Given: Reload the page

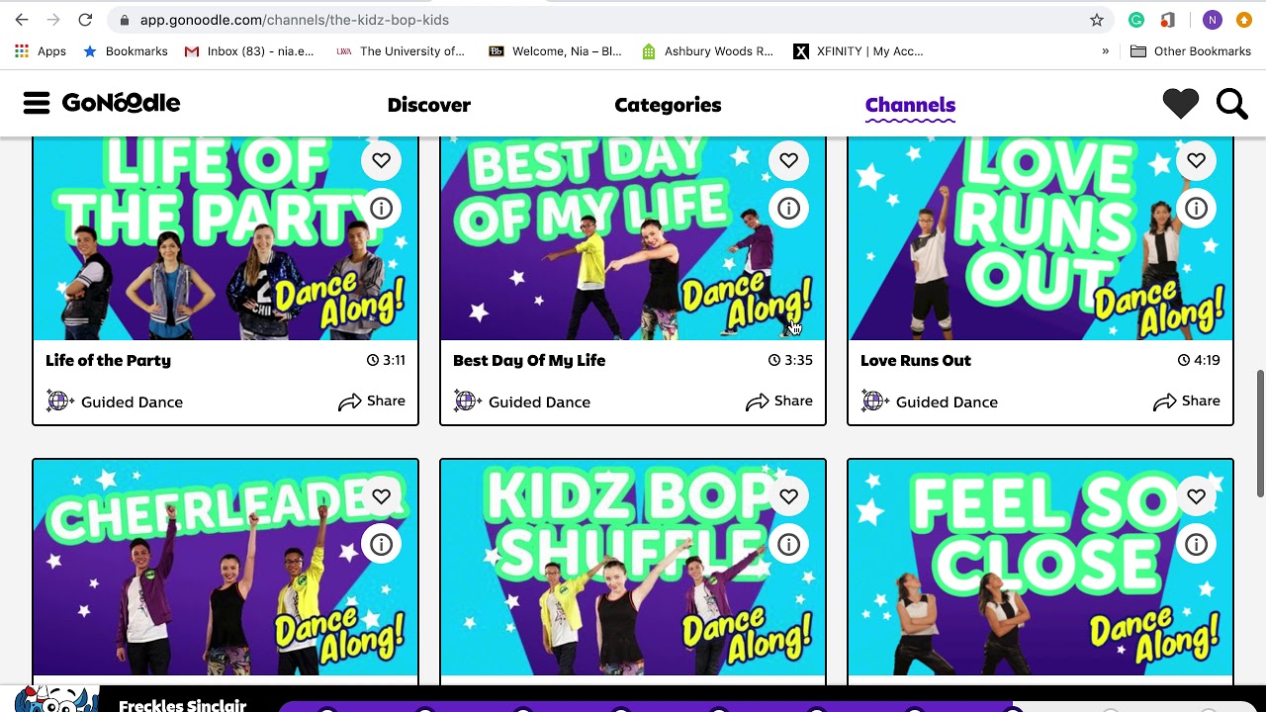Looking at the screenshot, I should (x=85, y=20).
